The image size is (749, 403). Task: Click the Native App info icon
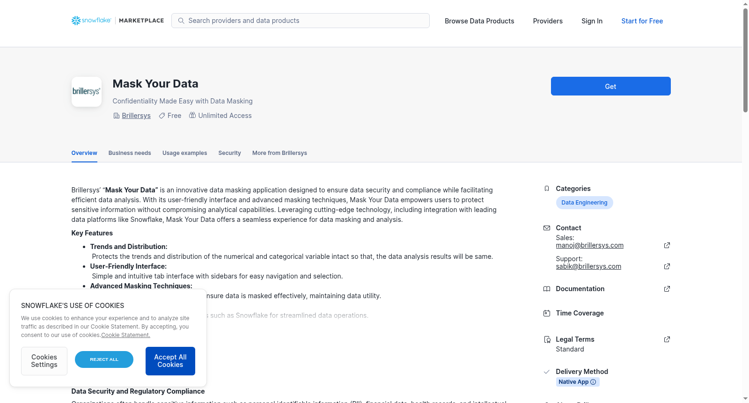tap(593, 382)
